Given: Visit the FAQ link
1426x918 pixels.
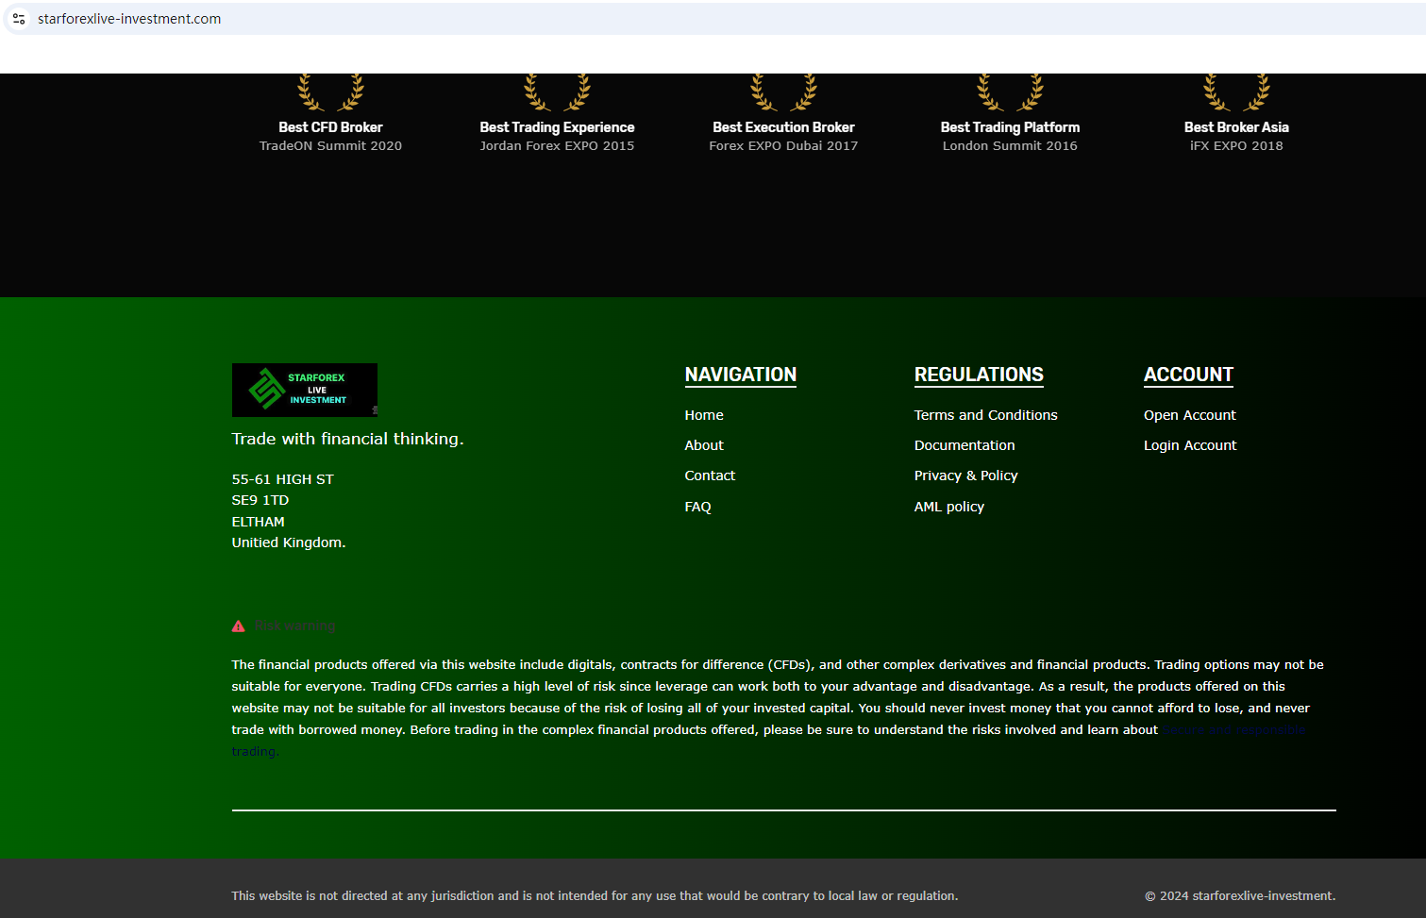Looking at the screenshot, I should click(697, 507).
